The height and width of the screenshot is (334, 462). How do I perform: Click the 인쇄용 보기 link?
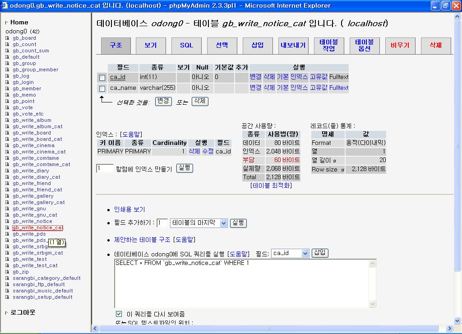tap(129, 210)
